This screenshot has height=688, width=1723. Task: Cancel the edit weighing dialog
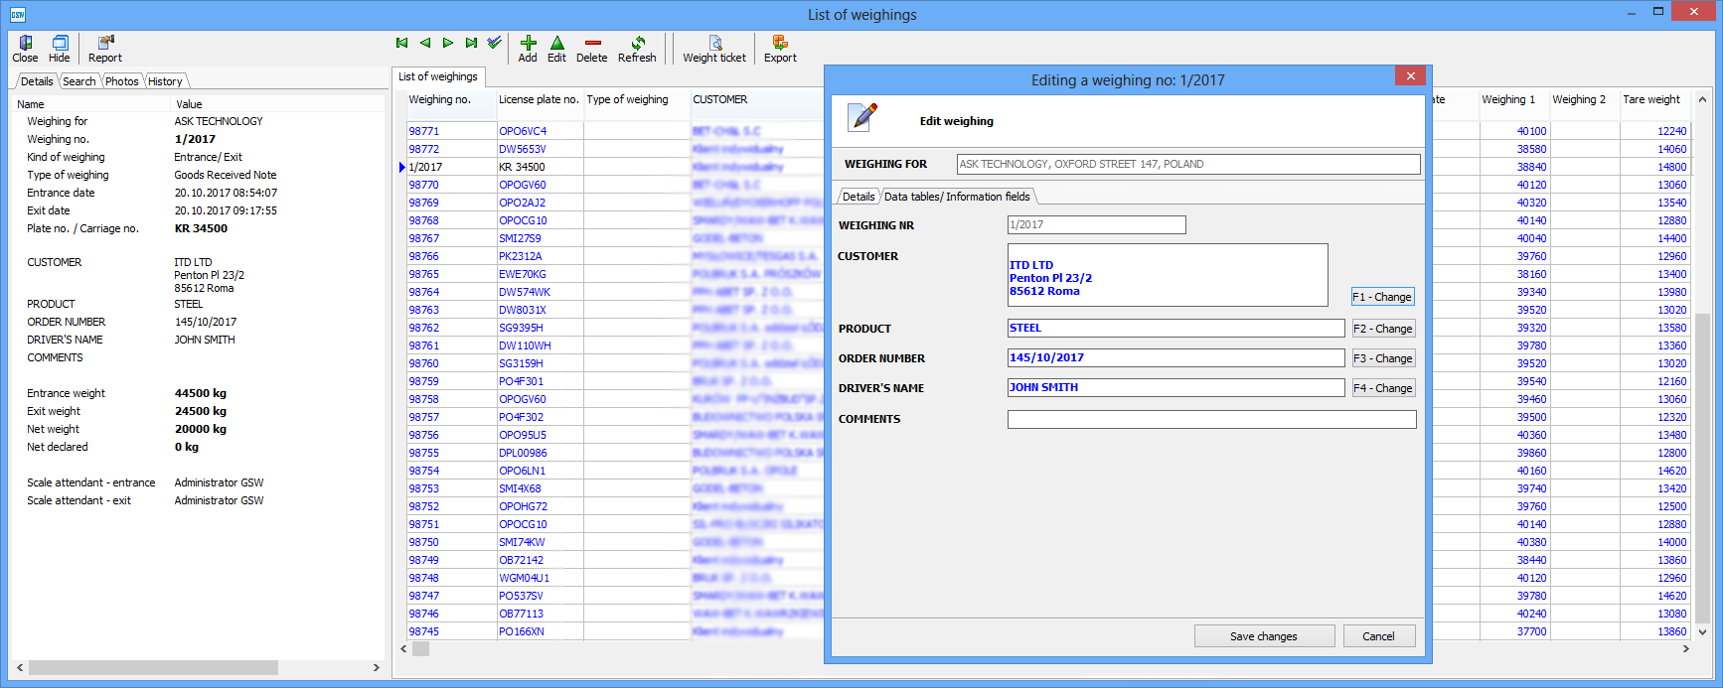1378,636
